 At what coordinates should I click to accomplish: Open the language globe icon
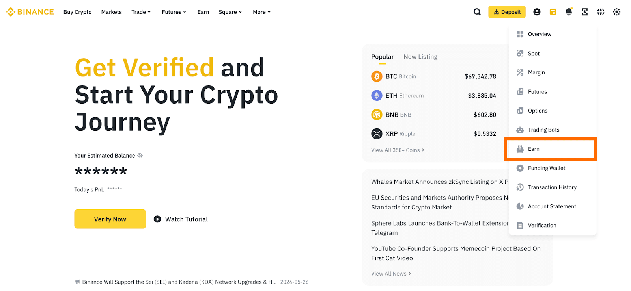(601, 12)
